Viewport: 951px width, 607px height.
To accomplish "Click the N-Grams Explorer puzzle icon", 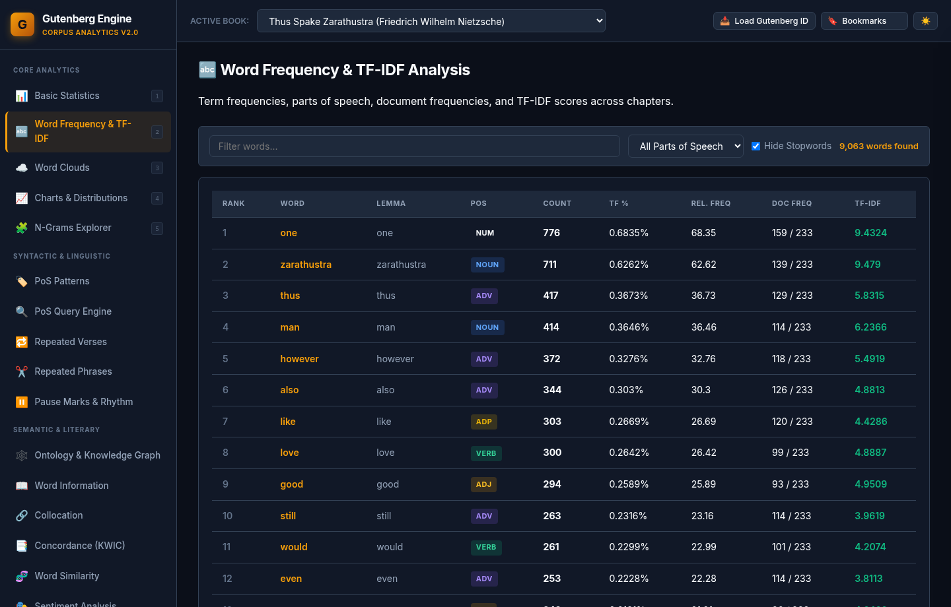I will coord(22,228).
